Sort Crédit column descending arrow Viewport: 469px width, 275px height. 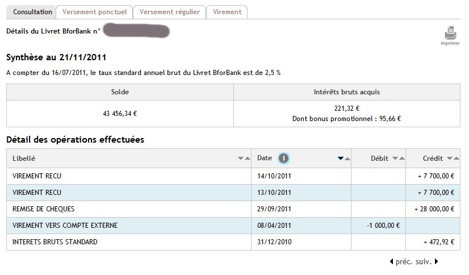click(450, 159)
